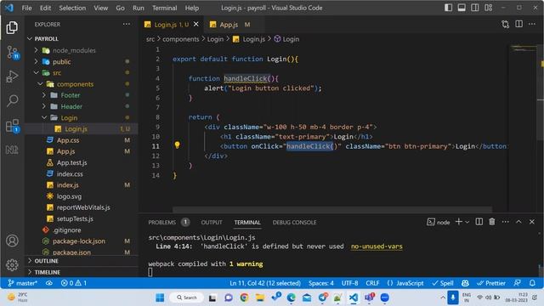Click the errors and warnings status indicator
Screen dimensions: 544x306
(x=74, y=283)
